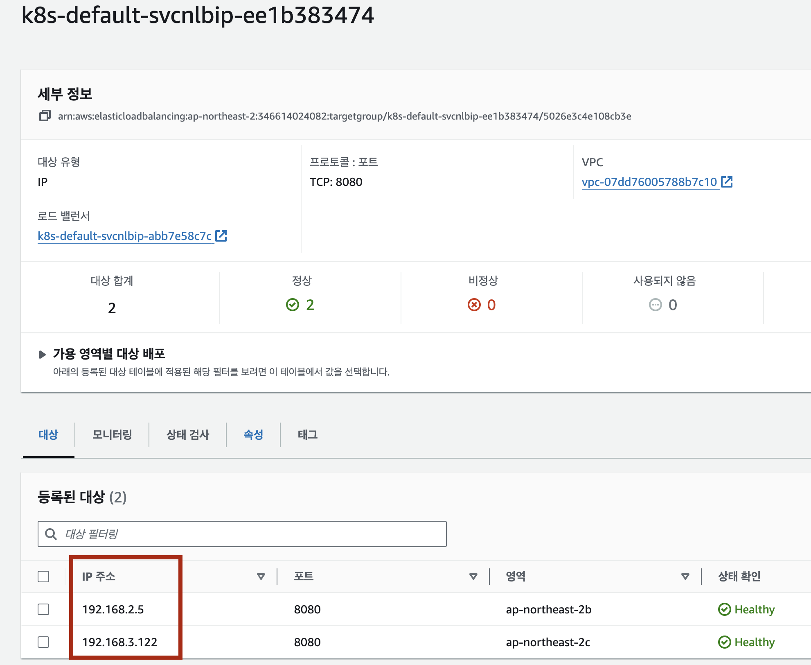Check the box for target 192.168.2.5
This screenshot has height=665, width=811.
coord(43,609)
